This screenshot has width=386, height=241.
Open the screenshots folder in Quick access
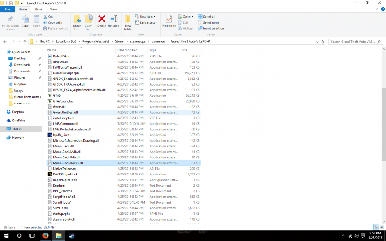click(x=22, y=103)
